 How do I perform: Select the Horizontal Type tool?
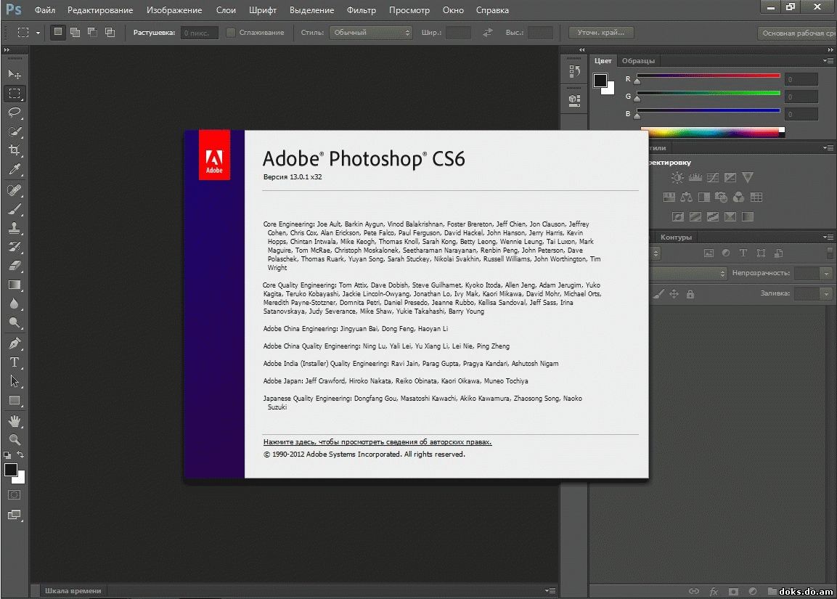15,362
